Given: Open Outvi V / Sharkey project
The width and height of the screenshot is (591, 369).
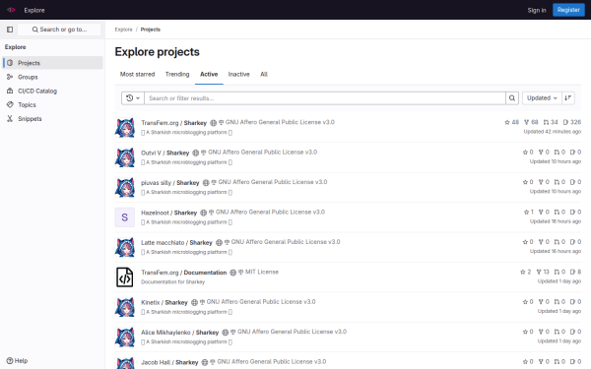Looking at the screenshot, I should [165, 153].
